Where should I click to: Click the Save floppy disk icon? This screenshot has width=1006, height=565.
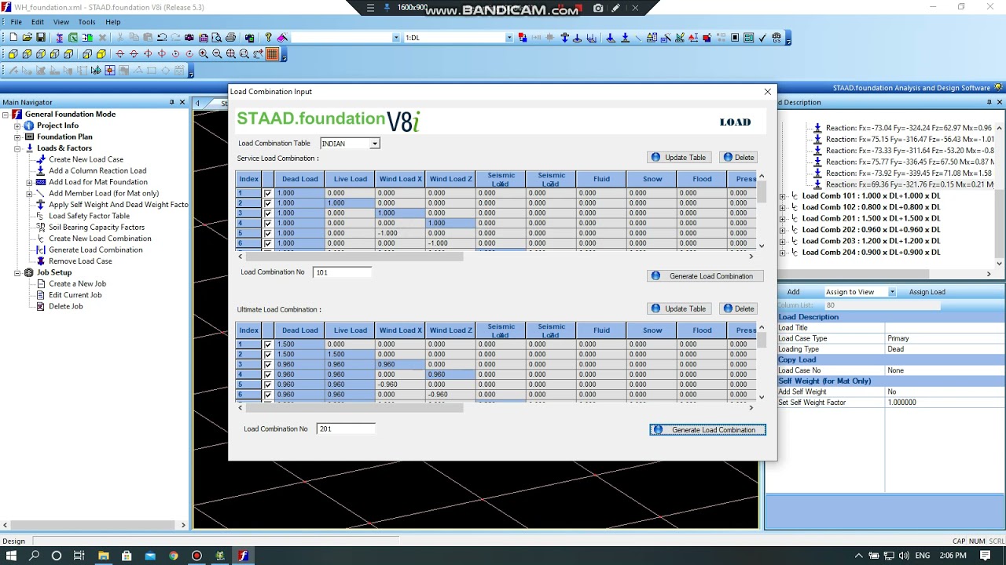41,38
